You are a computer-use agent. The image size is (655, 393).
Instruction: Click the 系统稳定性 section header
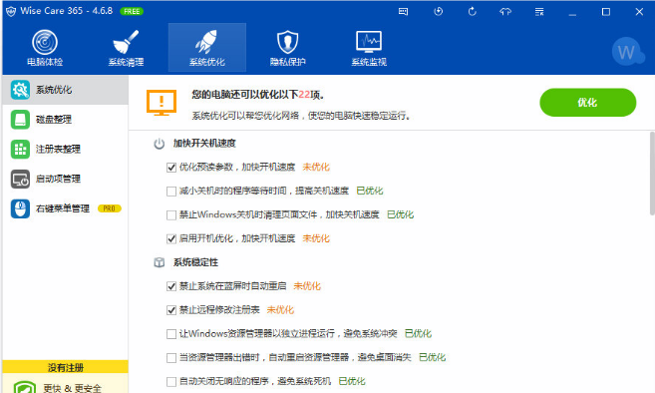pyautogui.click(x=196, y=262)
